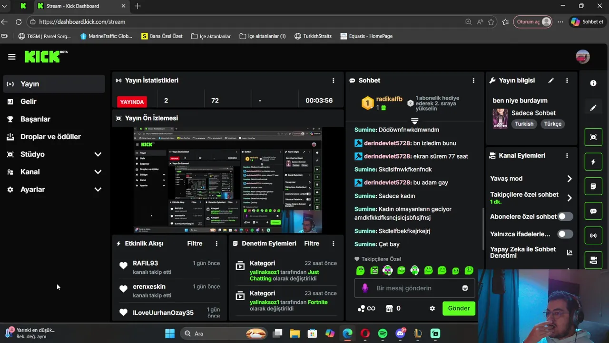
Task: Open Denetim Eylemleri three-dot menu
Action: [x=333, y=243]
